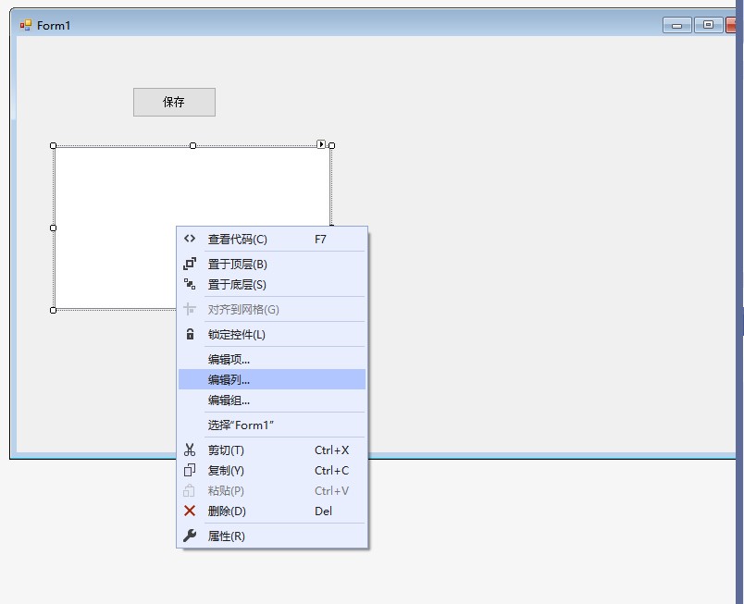
Task: Select the bring-to-front icon beside 置于顶层
Action: coord(190,264)
